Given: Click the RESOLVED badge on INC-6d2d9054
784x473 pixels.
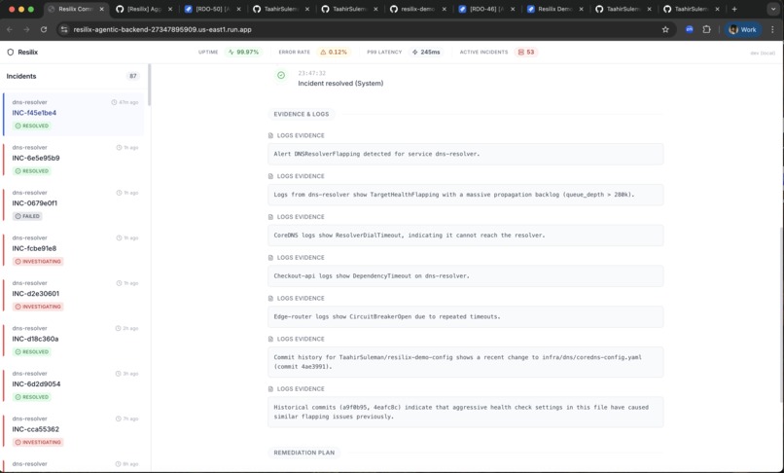Looking at the screenshot, I should pos(31,397).
